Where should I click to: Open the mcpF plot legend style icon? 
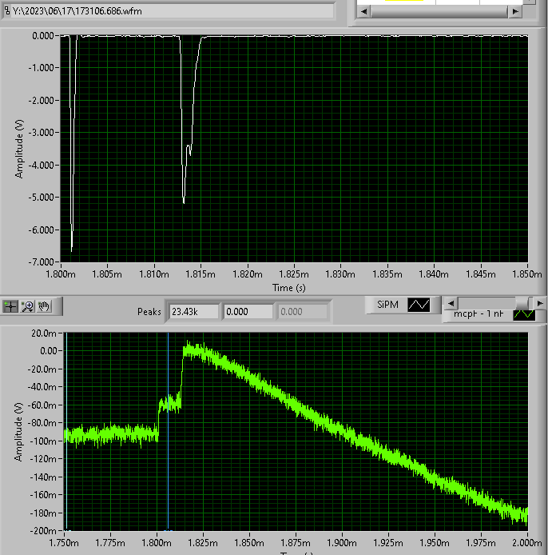click(x=523, y=315)
